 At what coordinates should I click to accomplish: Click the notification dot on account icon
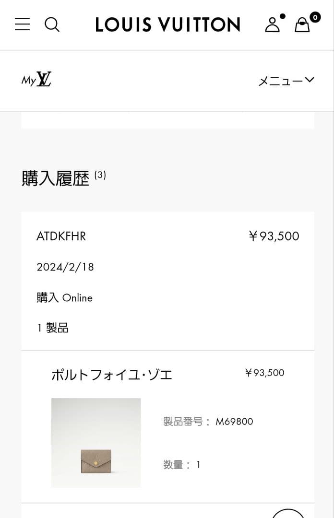(x=282, y=16)
